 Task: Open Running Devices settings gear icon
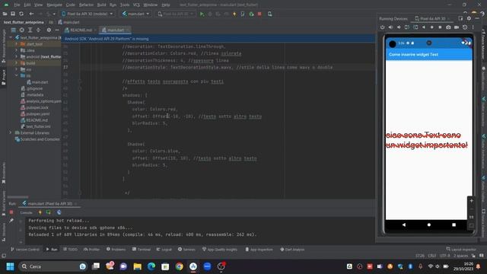(469, 18)
